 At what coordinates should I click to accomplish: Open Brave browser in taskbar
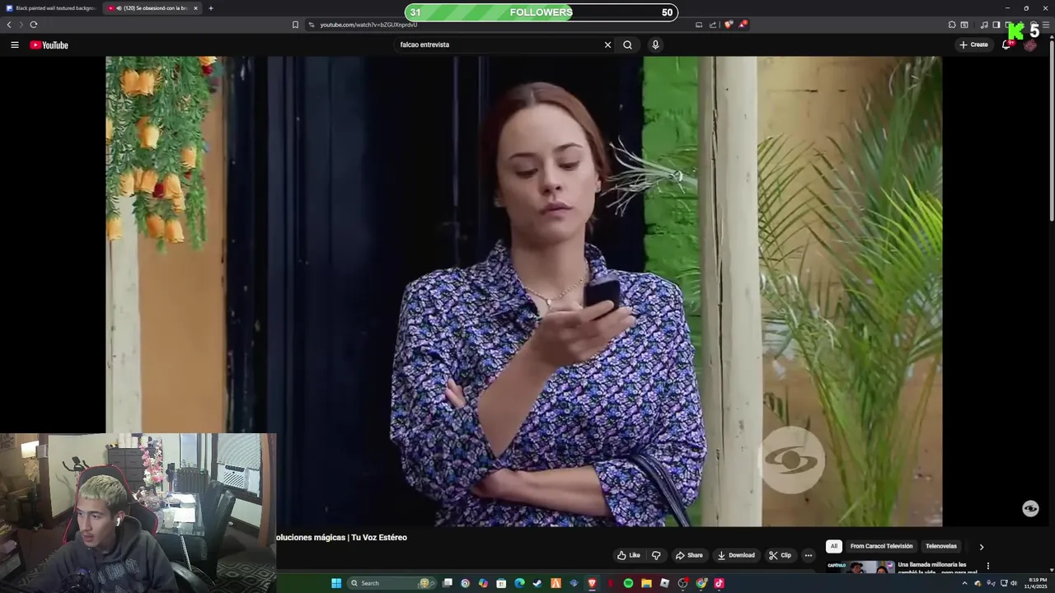(x=592, y=583)
